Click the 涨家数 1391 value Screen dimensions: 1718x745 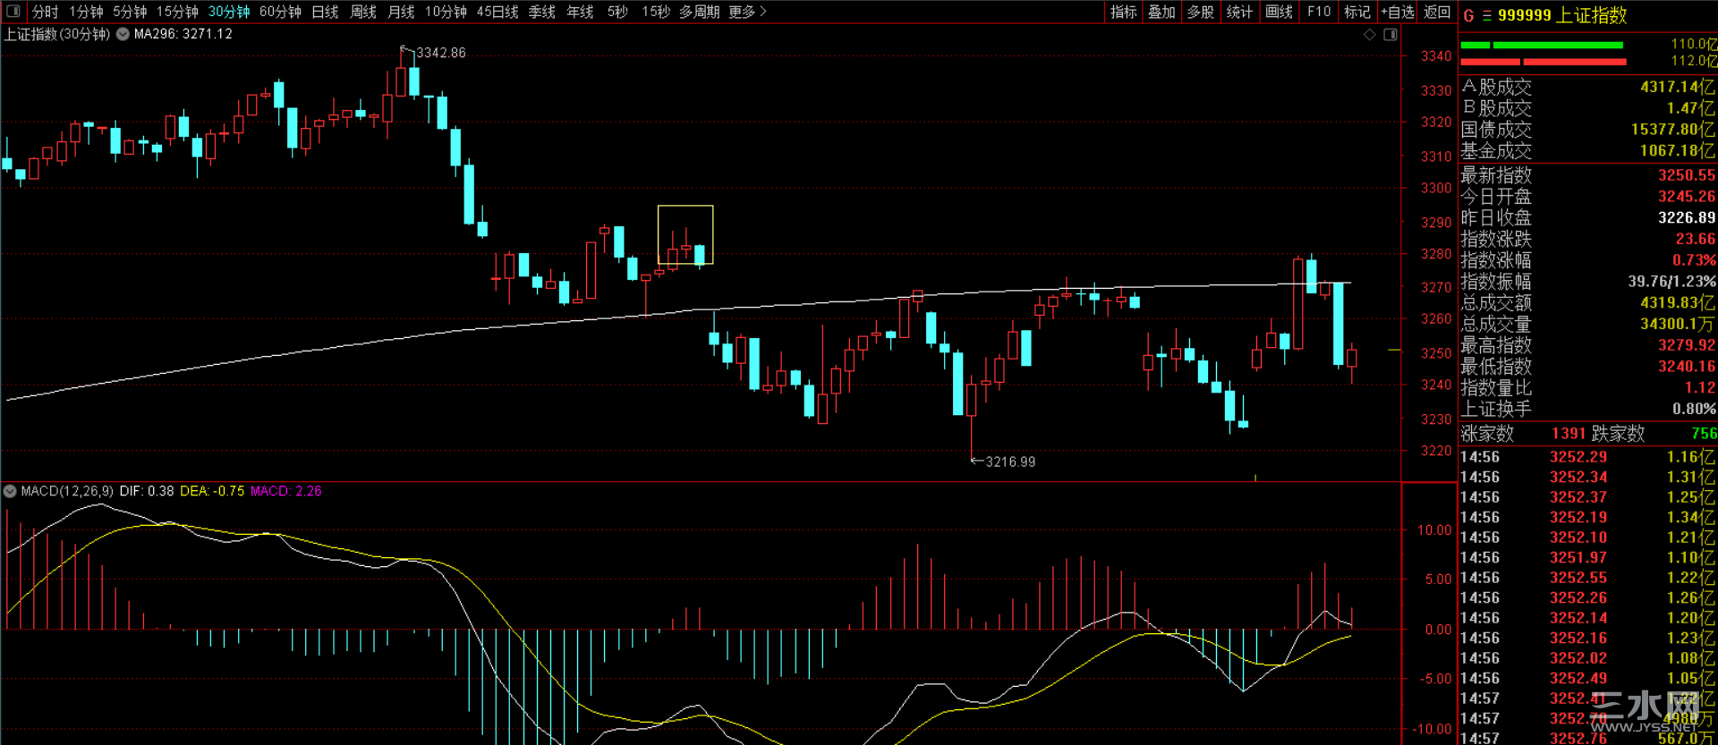point(1569,434)
